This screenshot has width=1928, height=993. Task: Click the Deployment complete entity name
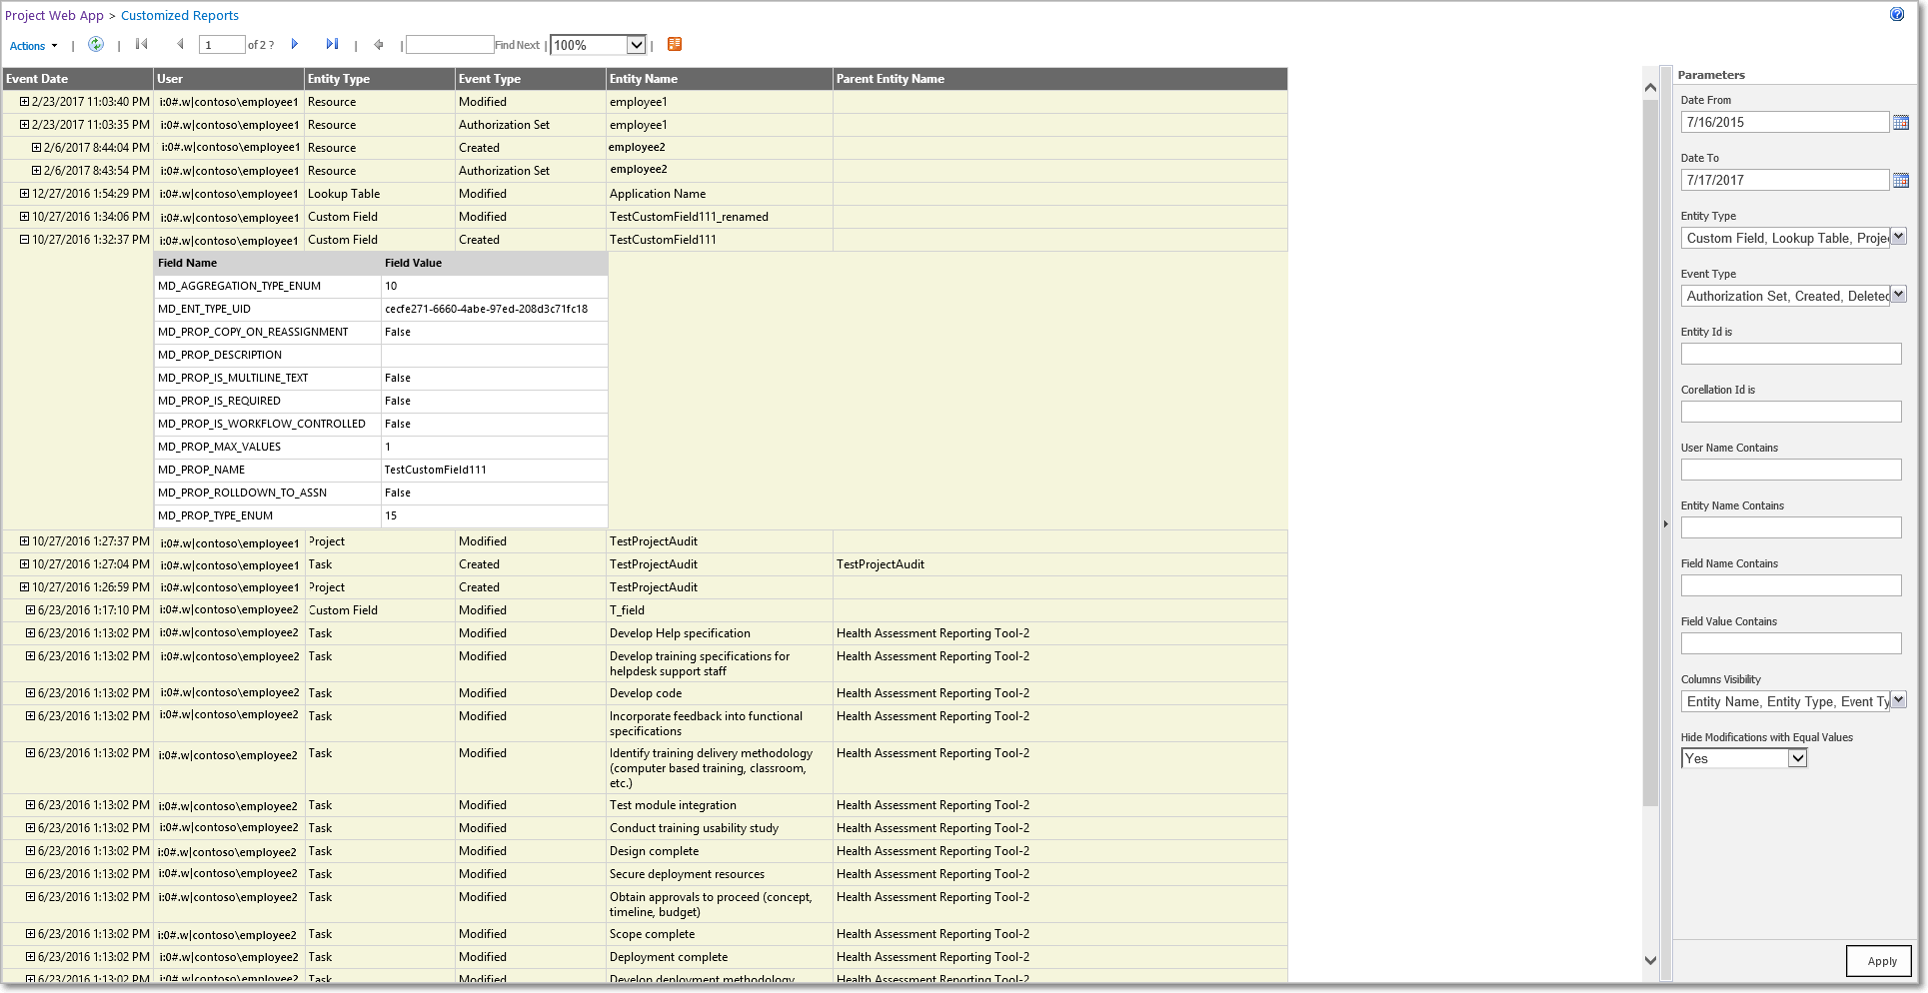click(669, 957)
